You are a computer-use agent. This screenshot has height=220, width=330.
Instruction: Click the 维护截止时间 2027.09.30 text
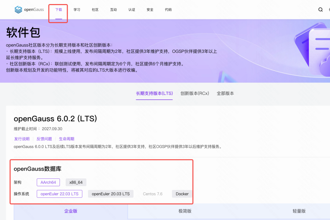point(38,129)
